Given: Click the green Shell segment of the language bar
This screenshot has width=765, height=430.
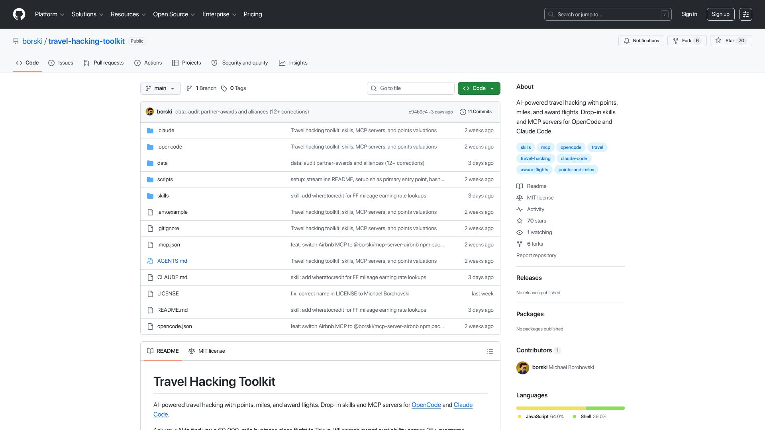Looking at the screenshot, I should (x=605, y=408).
